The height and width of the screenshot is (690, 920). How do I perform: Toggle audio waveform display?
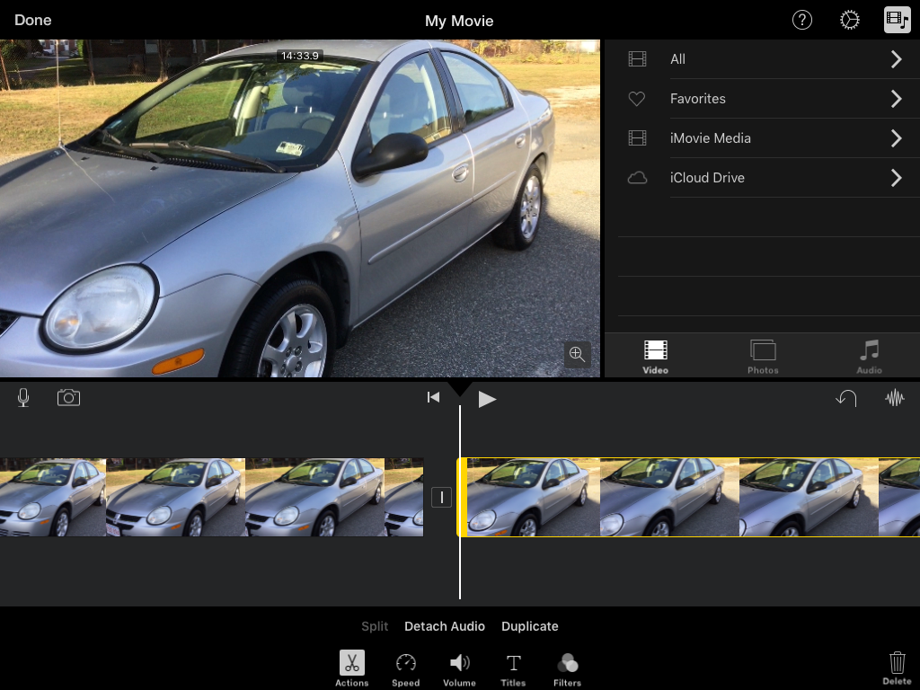(894, 398)
